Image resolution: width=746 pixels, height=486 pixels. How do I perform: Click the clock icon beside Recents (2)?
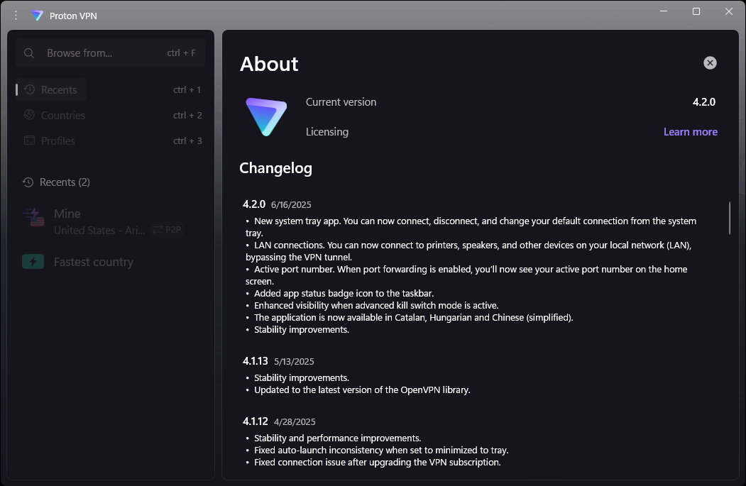[x=28, y=182]
